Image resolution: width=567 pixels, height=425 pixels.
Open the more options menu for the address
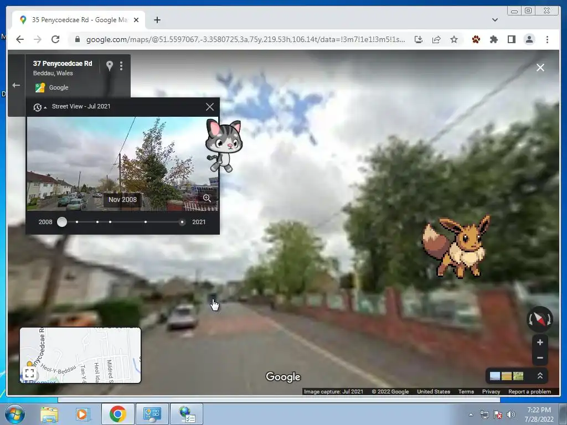coord(121,65)
